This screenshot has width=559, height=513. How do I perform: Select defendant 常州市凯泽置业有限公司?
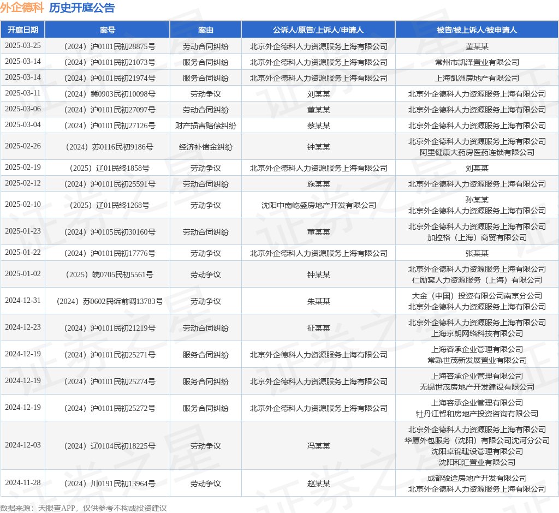[477, 62]
